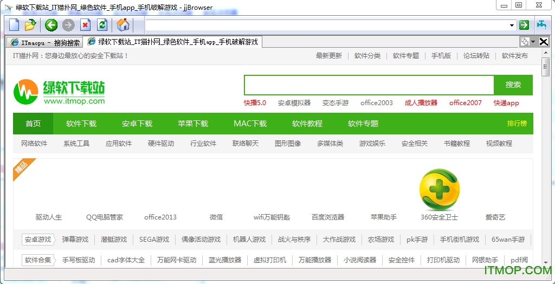555x284 pixels.
Task: Open 战火与秩序 link
Action: 294,240
